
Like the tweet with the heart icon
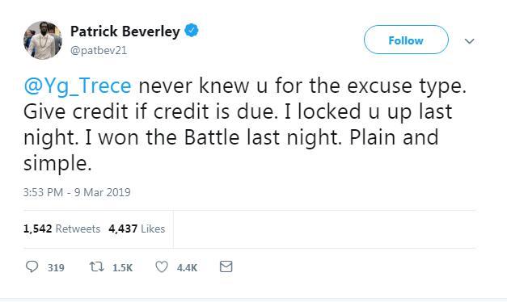[162, 266]
